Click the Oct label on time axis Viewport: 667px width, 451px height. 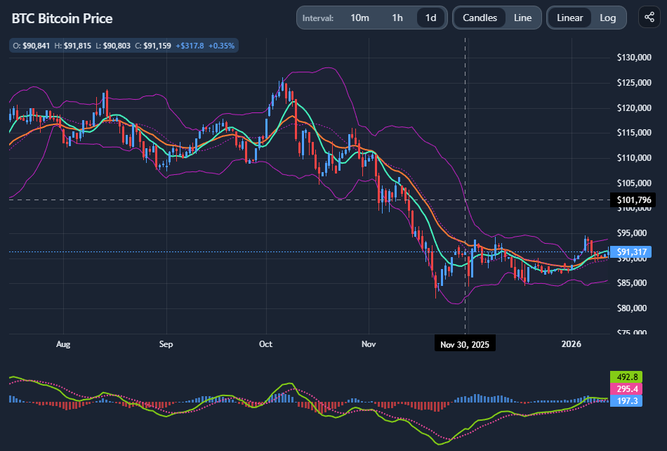(x=265, y=344)
